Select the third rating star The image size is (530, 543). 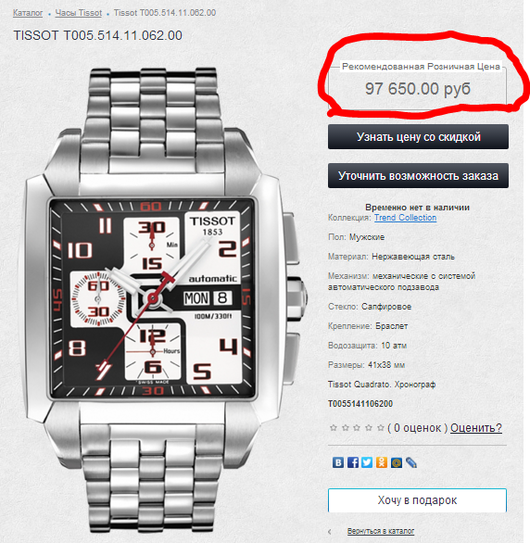[357, 428]
